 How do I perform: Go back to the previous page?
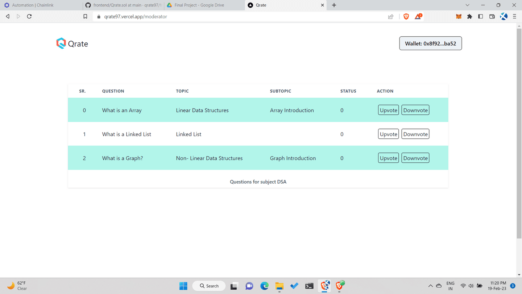[8, 16]
